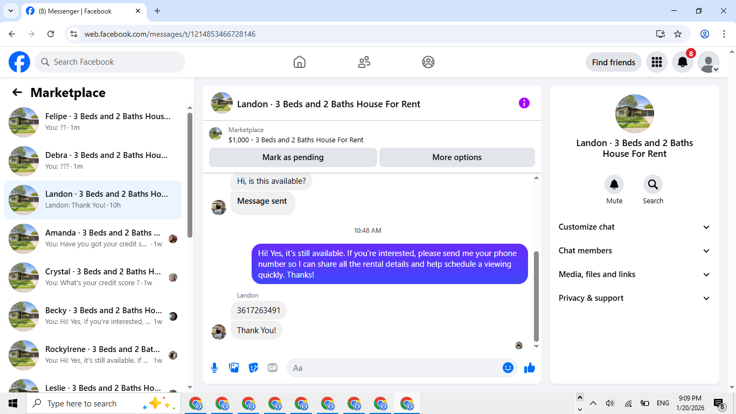Click the install app icon in address bar
Viewport: 736px width, 414px height.
[x=661, y=34]
